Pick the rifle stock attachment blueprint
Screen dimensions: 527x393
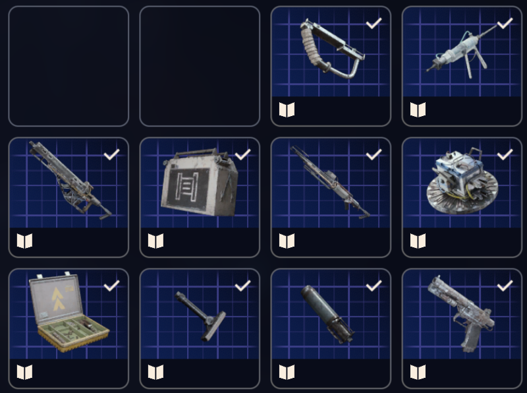[x=200, y=329]
